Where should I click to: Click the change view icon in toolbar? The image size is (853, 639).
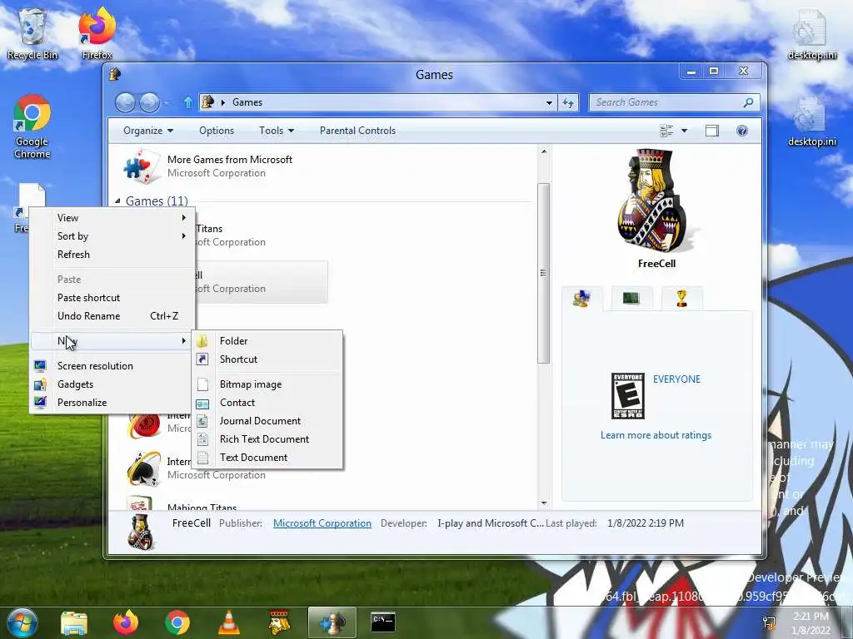coord(666,131)
